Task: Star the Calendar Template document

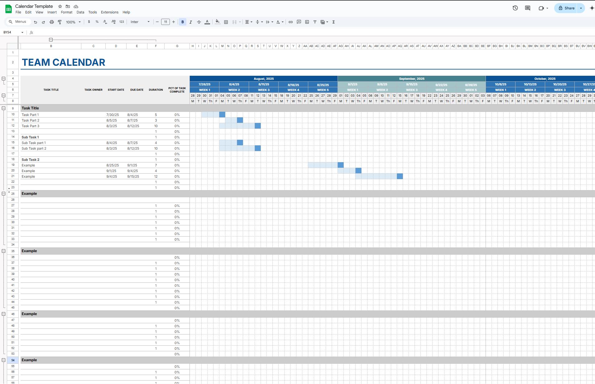Action: (x=60, y=6)
